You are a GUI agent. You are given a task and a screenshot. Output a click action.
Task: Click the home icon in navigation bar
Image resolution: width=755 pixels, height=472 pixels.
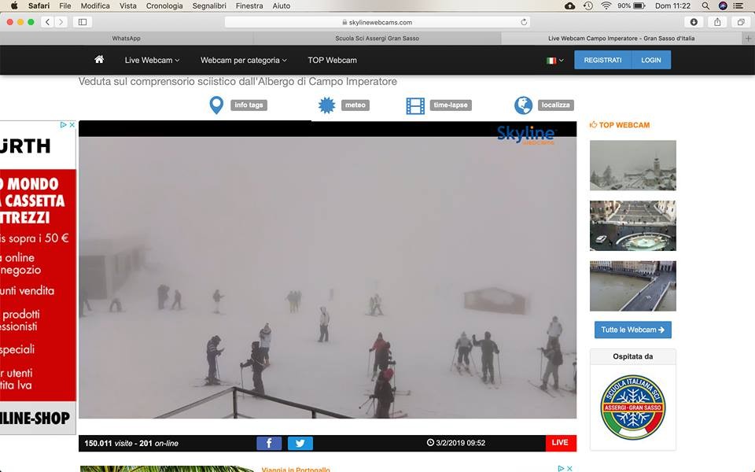coord(99,60)
